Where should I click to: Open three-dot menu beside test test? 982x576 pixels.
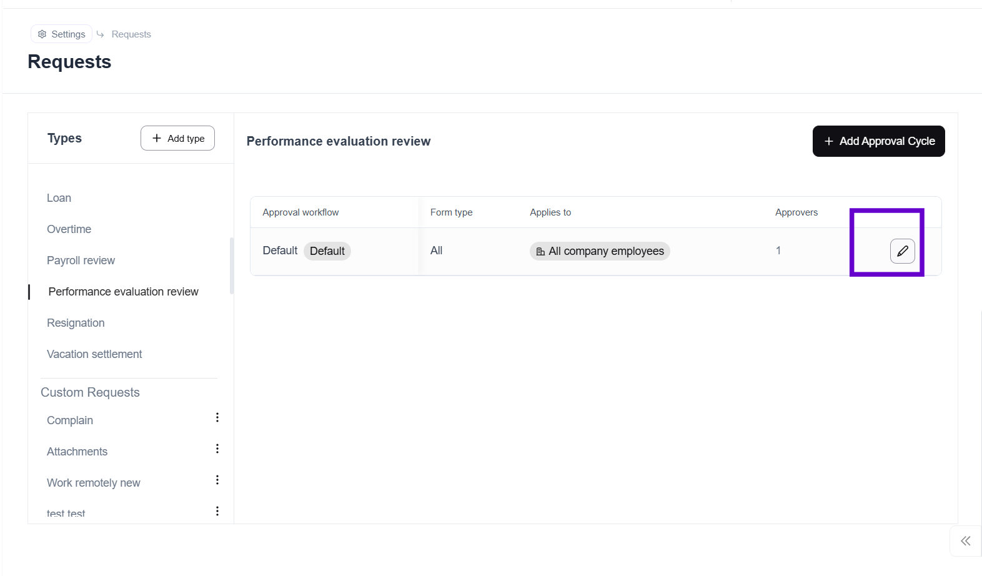(x=217, y=512)
